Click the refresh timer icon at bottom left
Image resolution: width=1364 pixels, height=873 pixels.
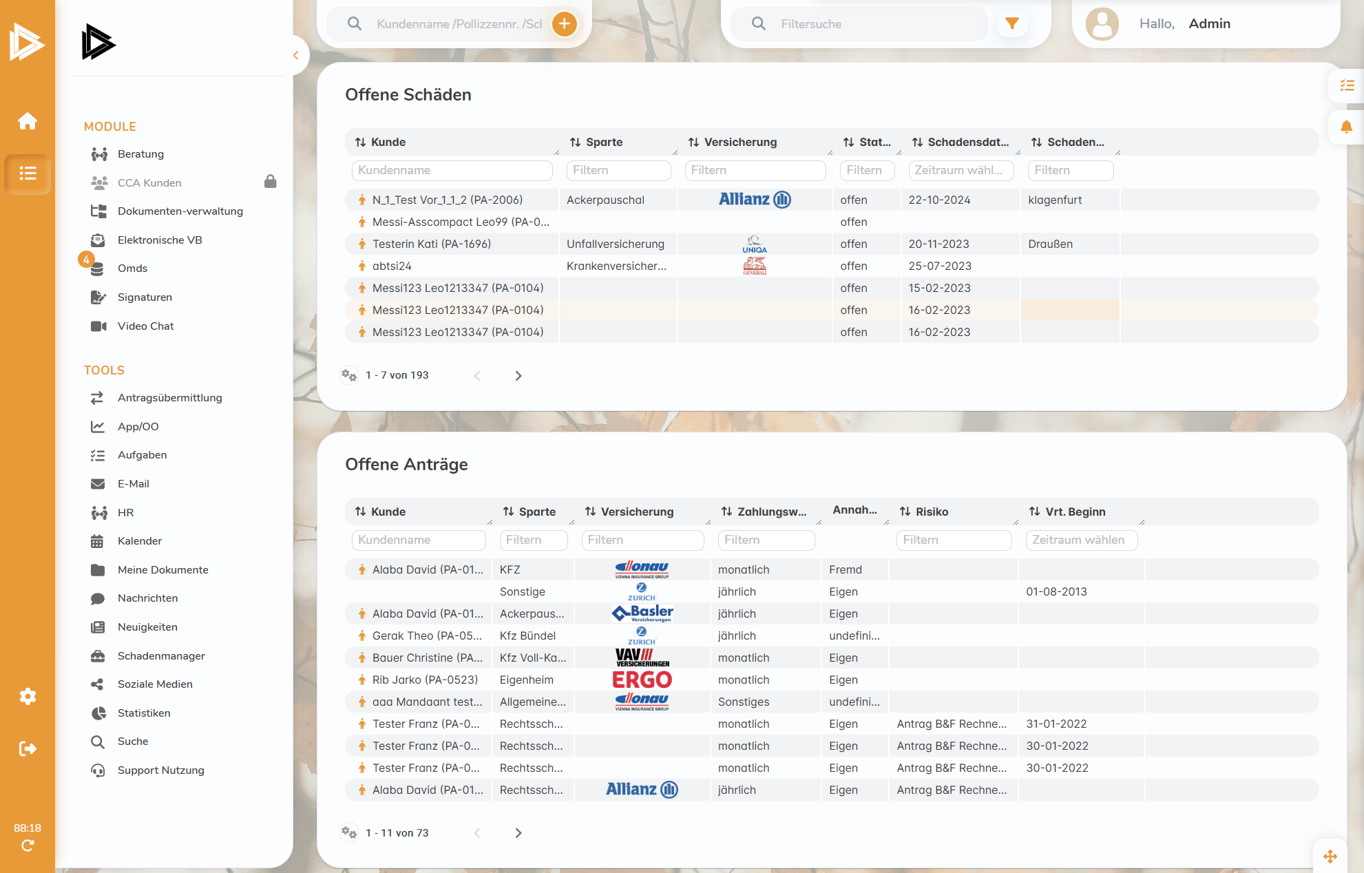(28, 845)
